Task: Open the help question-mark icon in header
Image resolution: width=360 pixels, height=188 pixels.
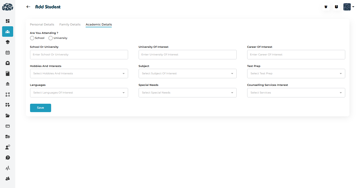Action: (x=337, y=7)
